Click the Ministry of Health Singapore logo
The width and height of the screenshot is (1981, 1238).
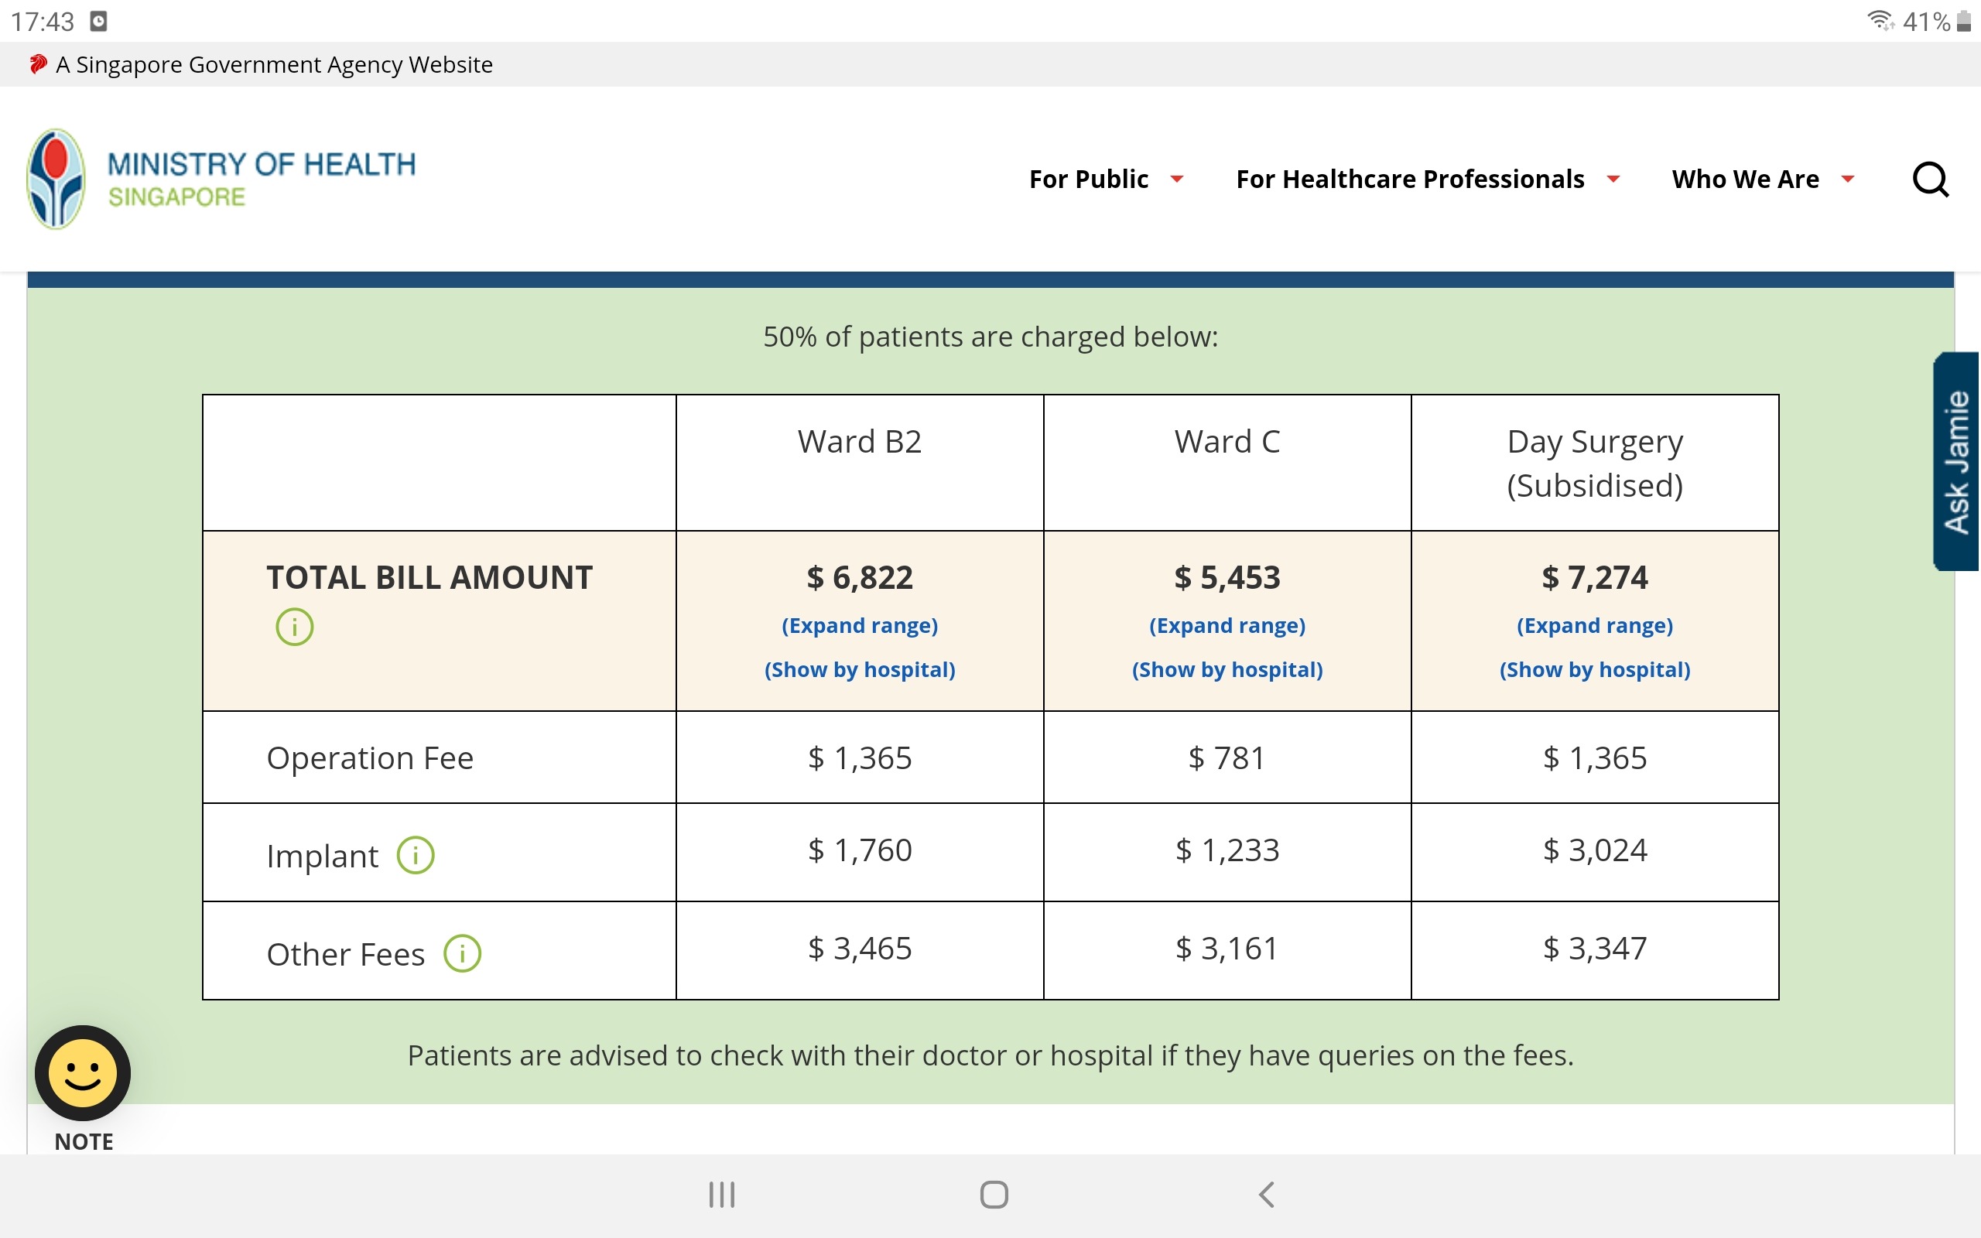point(221,179)
